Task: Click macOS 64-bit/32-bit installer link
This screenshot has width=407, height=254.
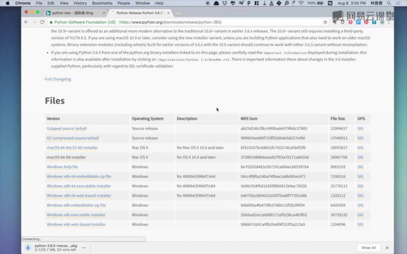Action: (72, 148)
